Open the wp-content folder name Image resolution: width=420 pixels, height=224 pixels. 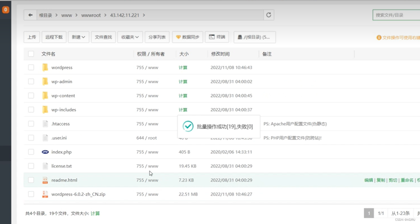(x=63, y=96)
